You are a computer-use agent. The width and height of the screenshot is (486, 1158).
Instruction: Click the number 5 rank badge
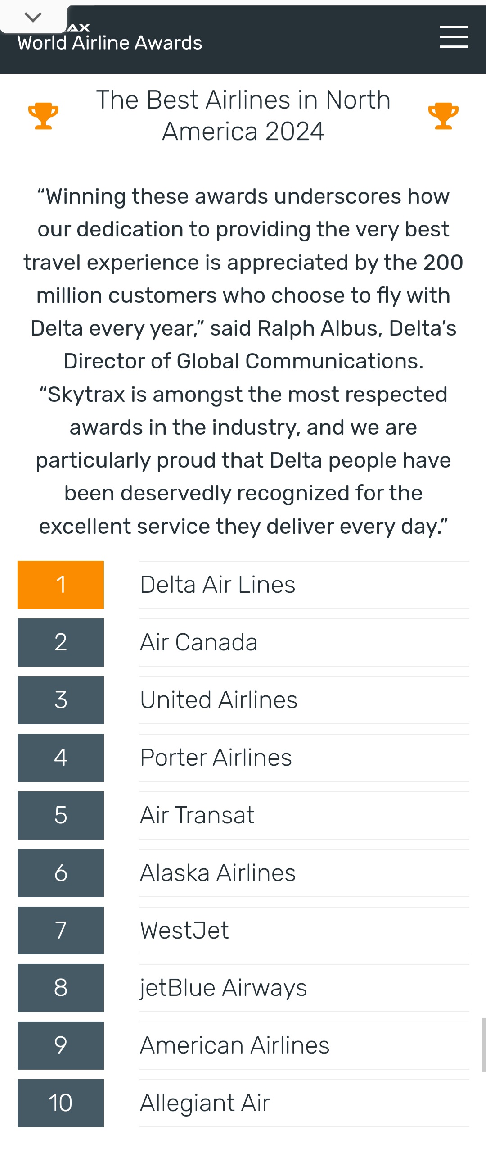[x=61, y=815]
